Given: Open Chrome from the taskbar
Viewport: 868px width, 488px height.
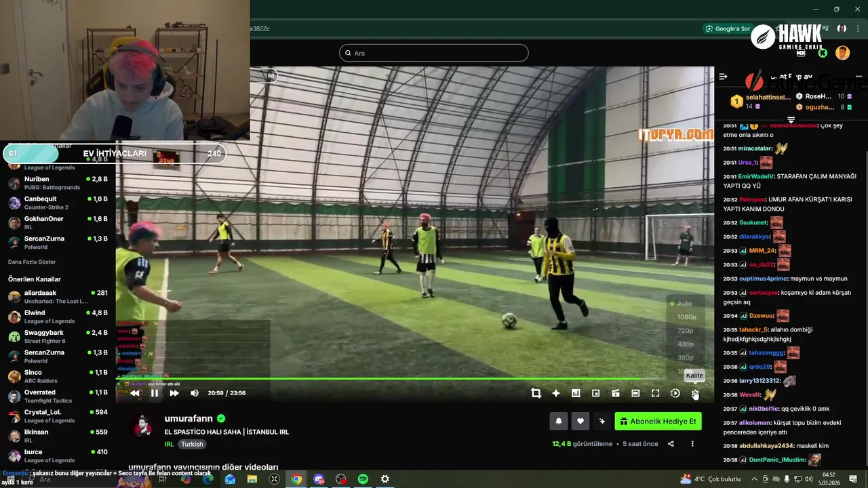Looking at the screenshot, I should [x=296, y=479].
